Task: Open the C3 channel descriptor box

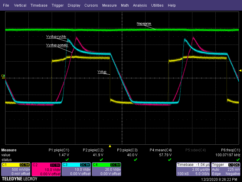Action: click(76, 169)
